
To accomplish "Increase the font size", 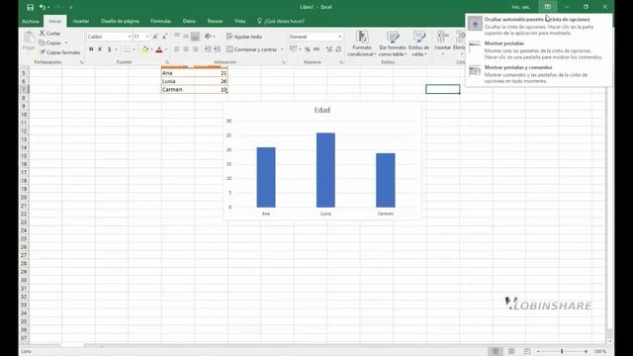I will point(155,37).
